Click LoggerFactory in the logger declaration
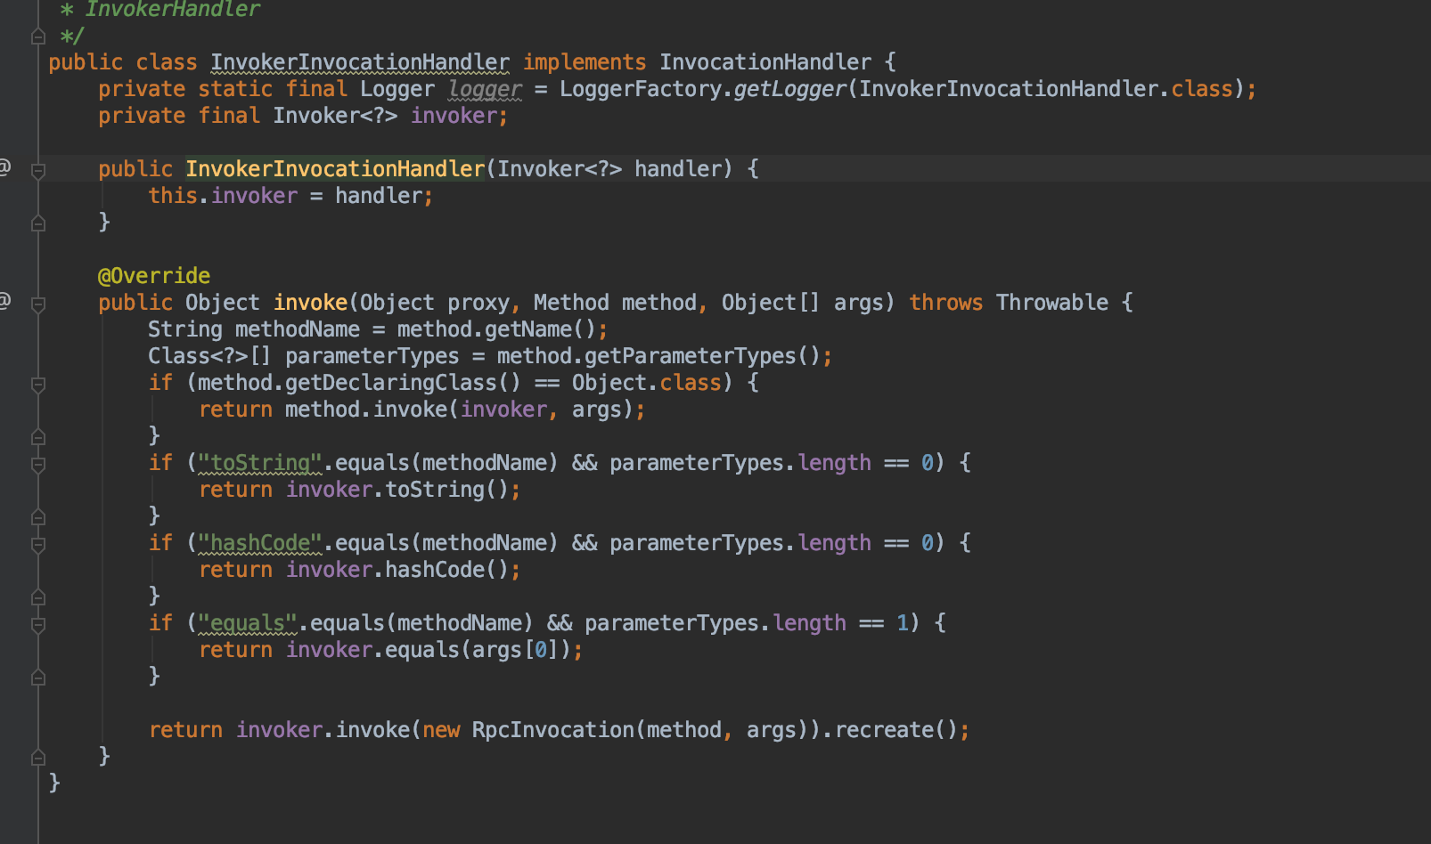The image size is (1431, 844). pos(641,89)
